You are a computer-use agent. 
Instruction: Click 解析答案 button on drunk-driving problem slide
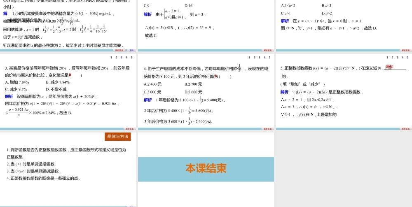(119, 50)
